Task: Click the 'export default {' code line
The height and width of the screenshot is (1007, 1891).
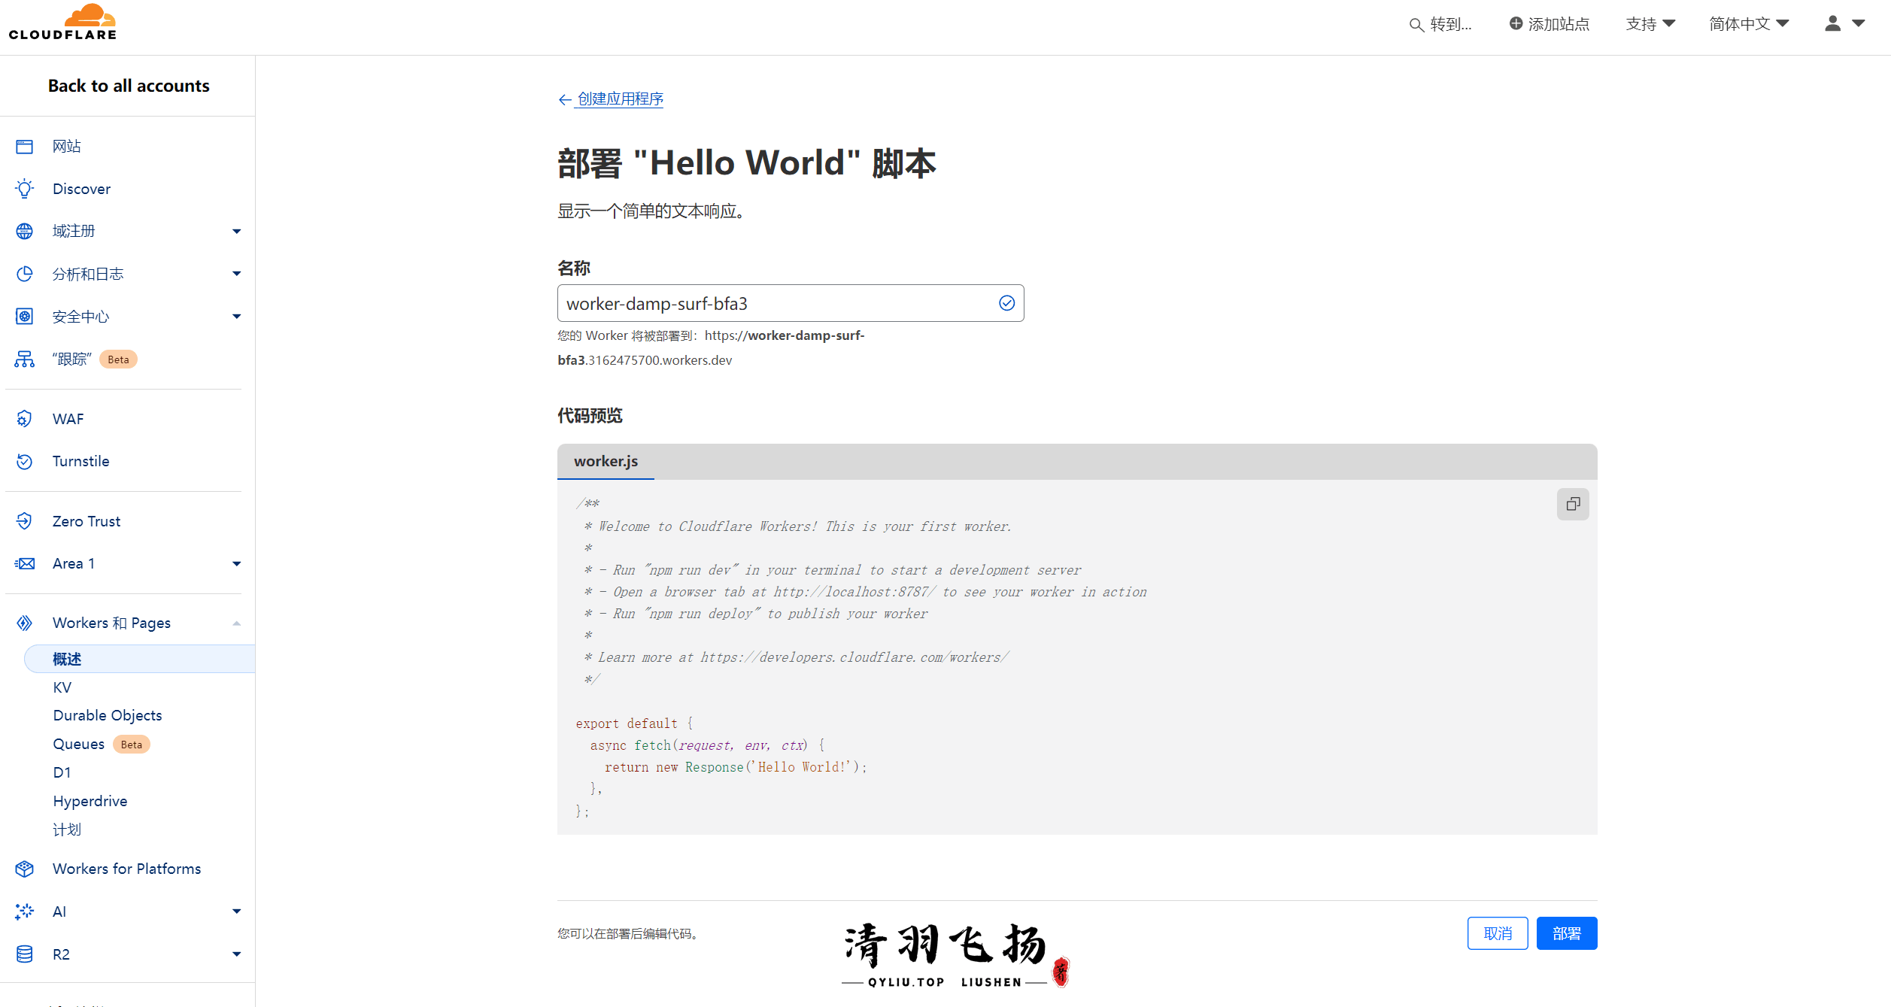Action: pos(634,723)
